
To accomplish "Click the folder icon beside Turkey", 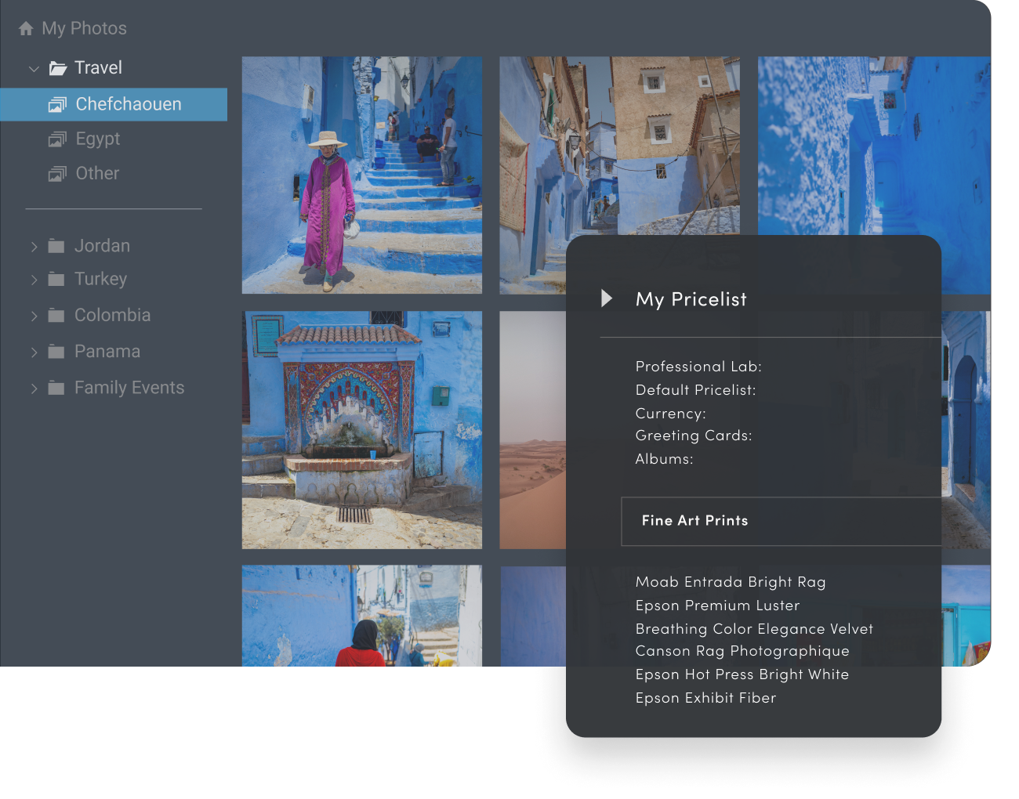I will pyautogui.click(x=56, y=279).
